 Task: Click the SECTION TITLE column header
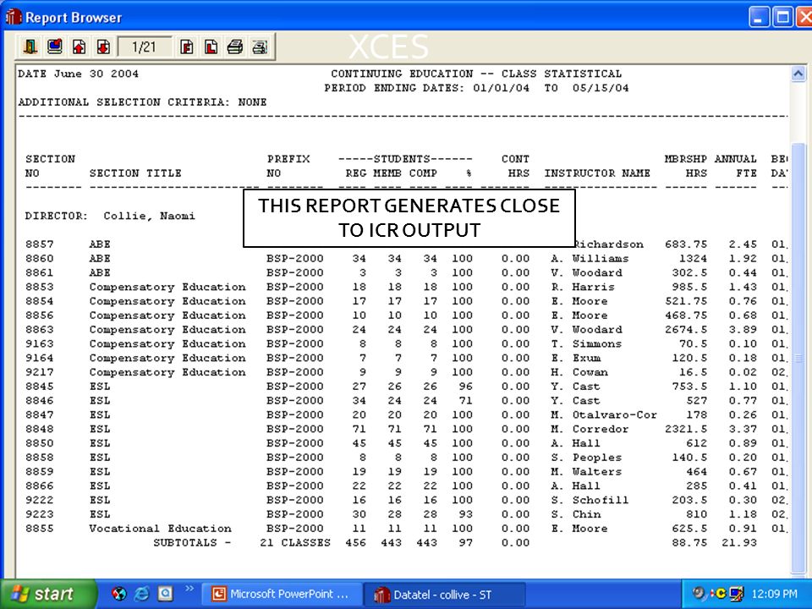click(135, 173)
